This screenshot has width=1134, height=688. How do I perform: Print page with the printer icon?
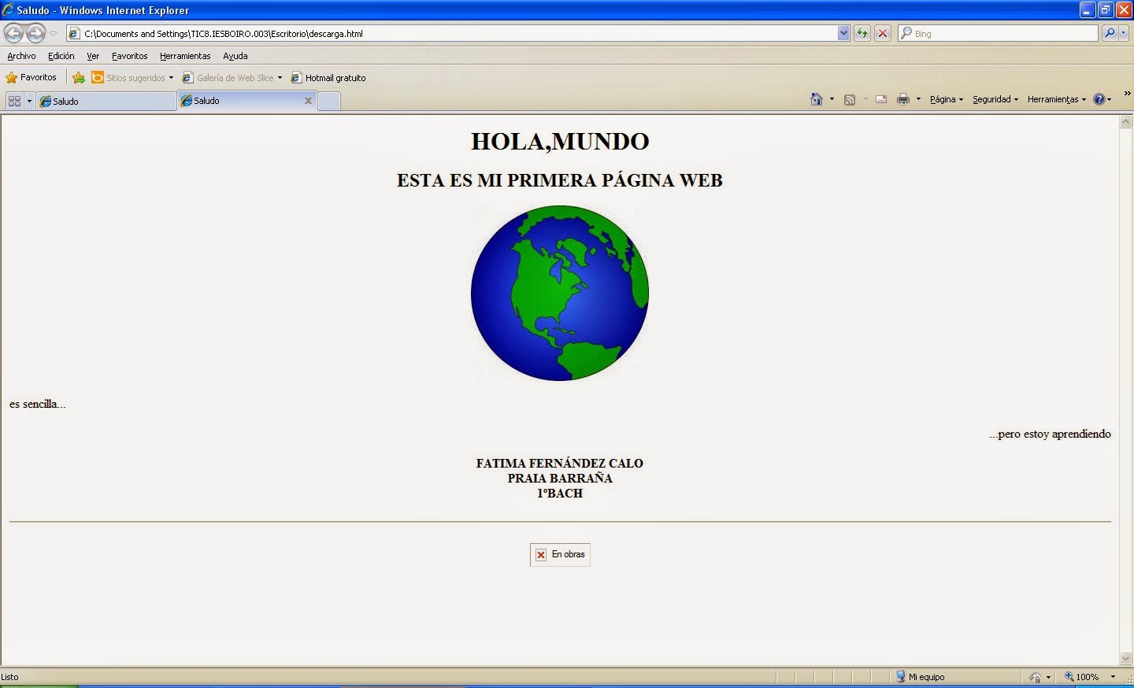[x=902, y=99]
